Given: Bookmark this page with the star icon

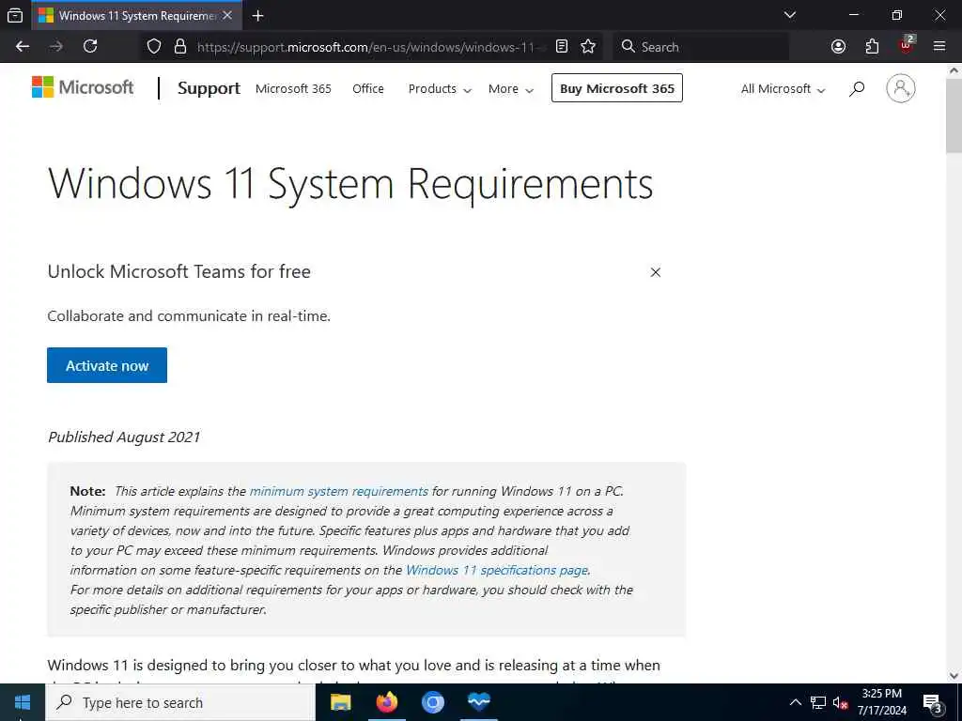Looking at the screenshot, I should click(588, 47).
